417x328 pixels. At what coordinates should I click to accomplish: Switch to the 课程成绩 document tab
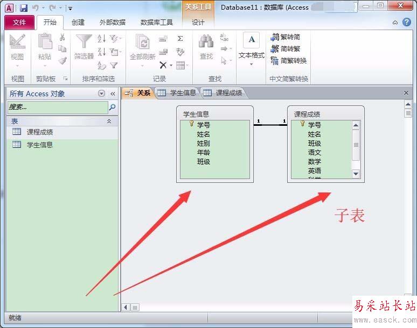pos(223,93)
